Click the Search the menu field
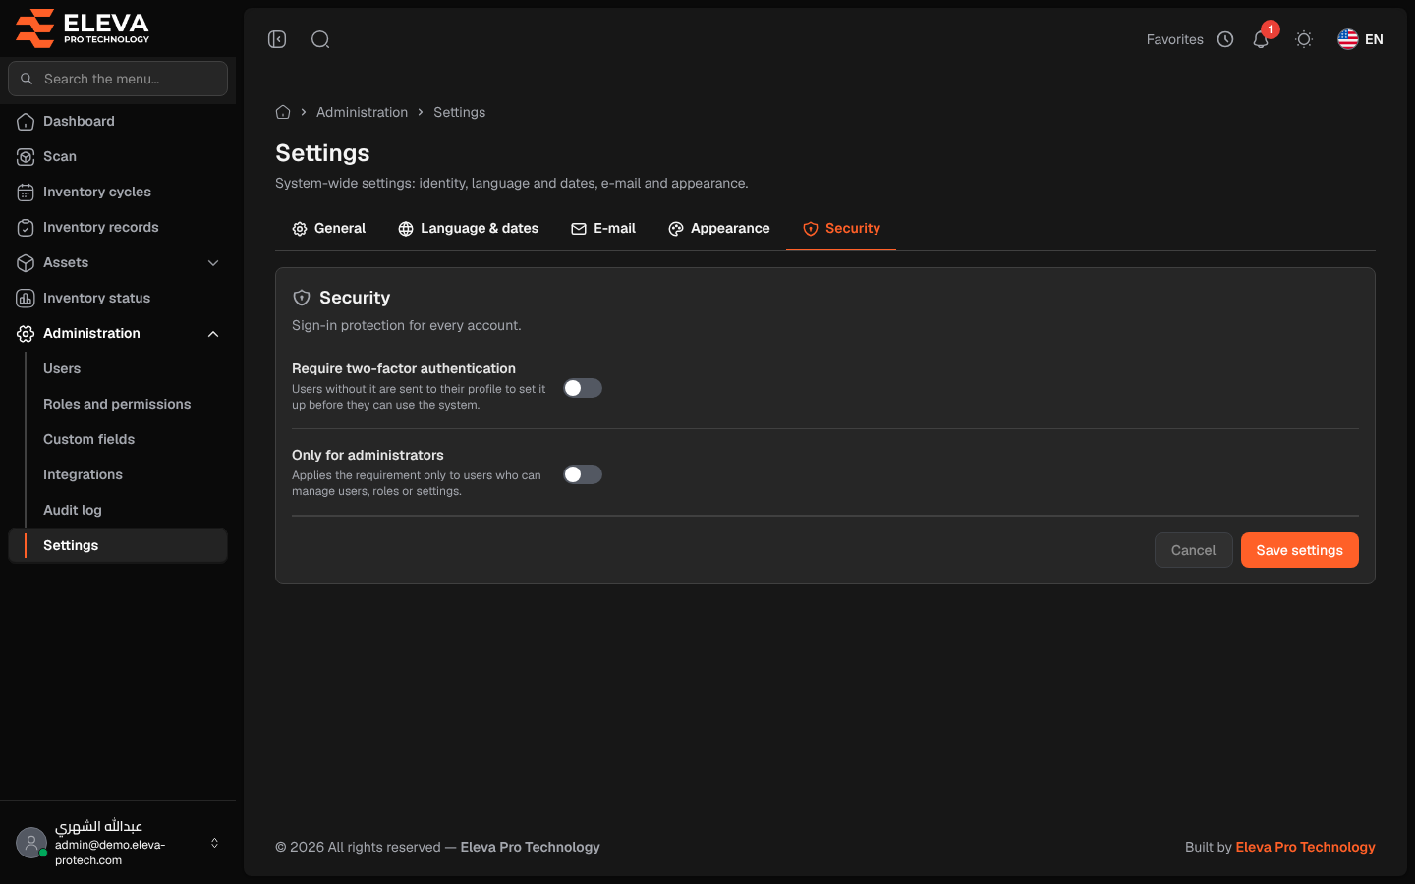The image size is (1415, 884). [x=118, y=79]
